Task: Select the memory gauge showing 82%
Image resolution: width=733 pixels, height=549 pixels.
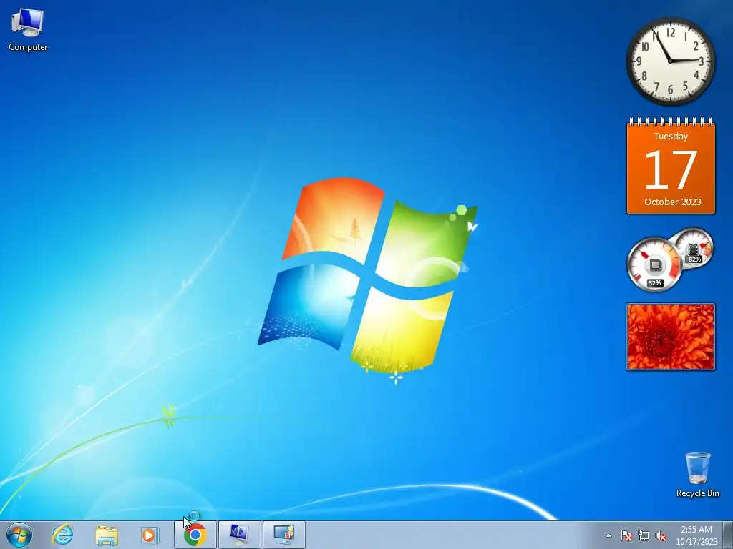Action: pyautogui.click(x=693, y=247)
